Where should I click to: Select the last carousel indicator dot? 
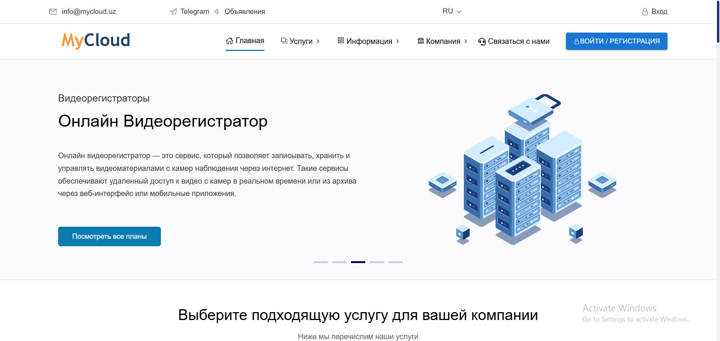point(395,262)
